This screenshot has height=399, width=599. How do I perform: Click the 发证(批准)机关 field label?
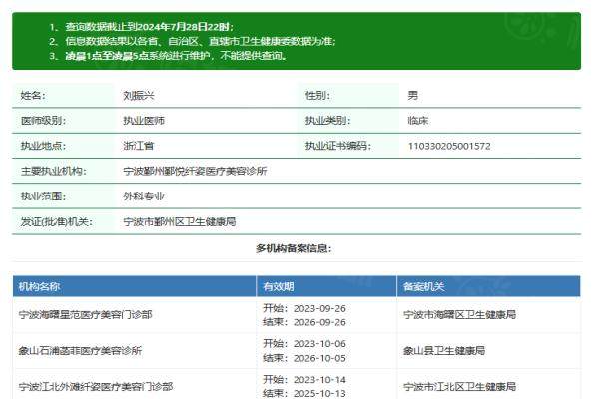(x=57, y=221)
